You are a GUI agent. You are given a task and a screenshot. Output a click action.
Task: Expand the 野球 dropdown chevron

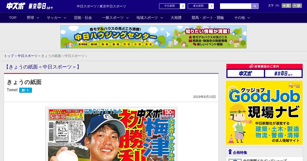click(x=38, y=18)
